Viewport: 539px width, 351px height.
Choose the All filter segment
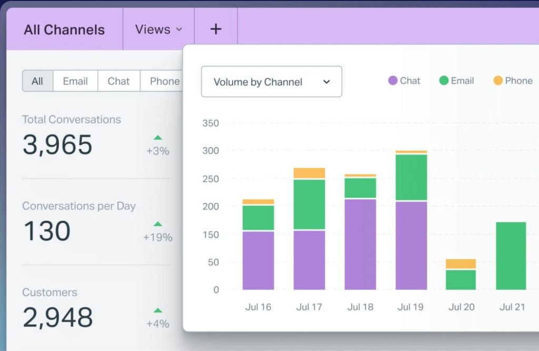tap(37, 81)
